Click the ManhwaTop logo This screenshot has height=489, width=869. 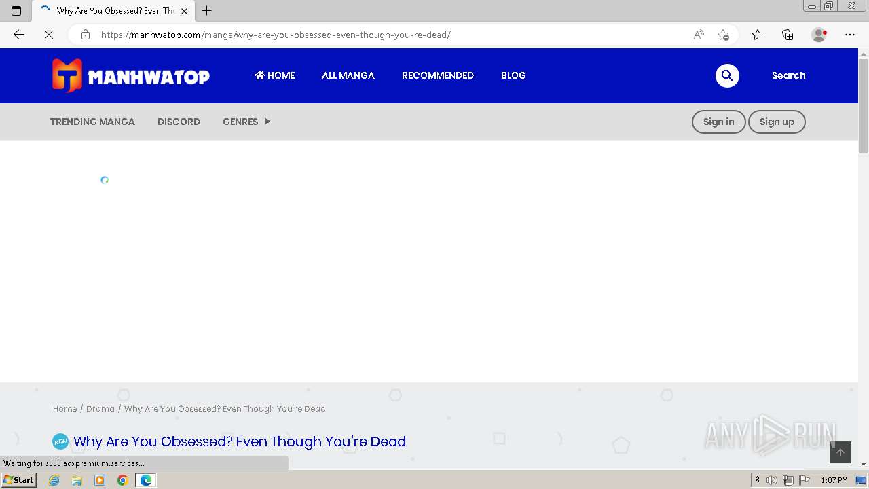pos(130,75)
